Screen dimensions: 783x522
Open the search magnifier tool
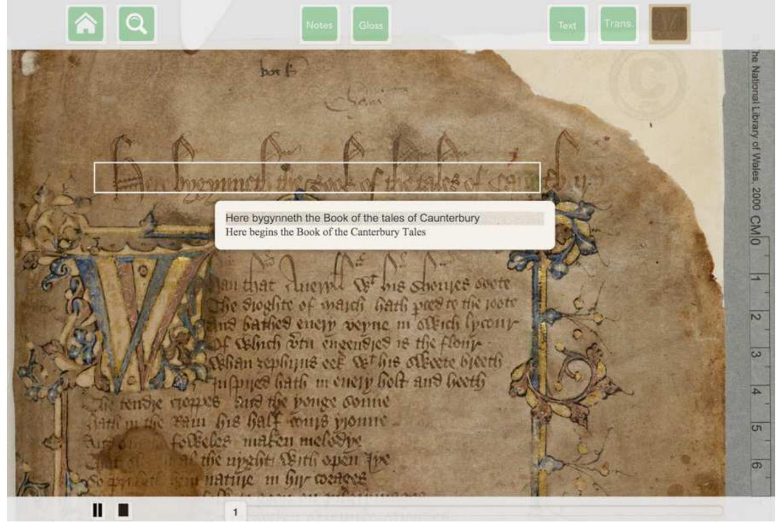pyautogui.click(x=137, y=24)
